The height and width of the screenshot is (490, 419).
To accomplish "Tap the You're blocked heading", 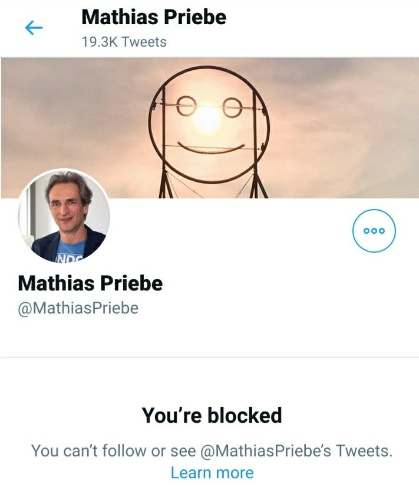I will (x=212, y=416).
